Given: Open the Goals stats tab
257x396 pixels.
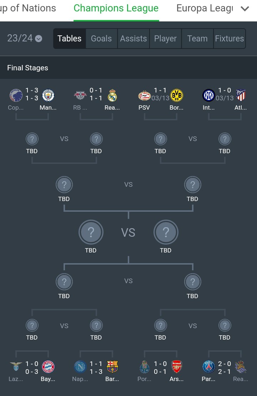Looking at the screenshot, I should click(101, 39).
